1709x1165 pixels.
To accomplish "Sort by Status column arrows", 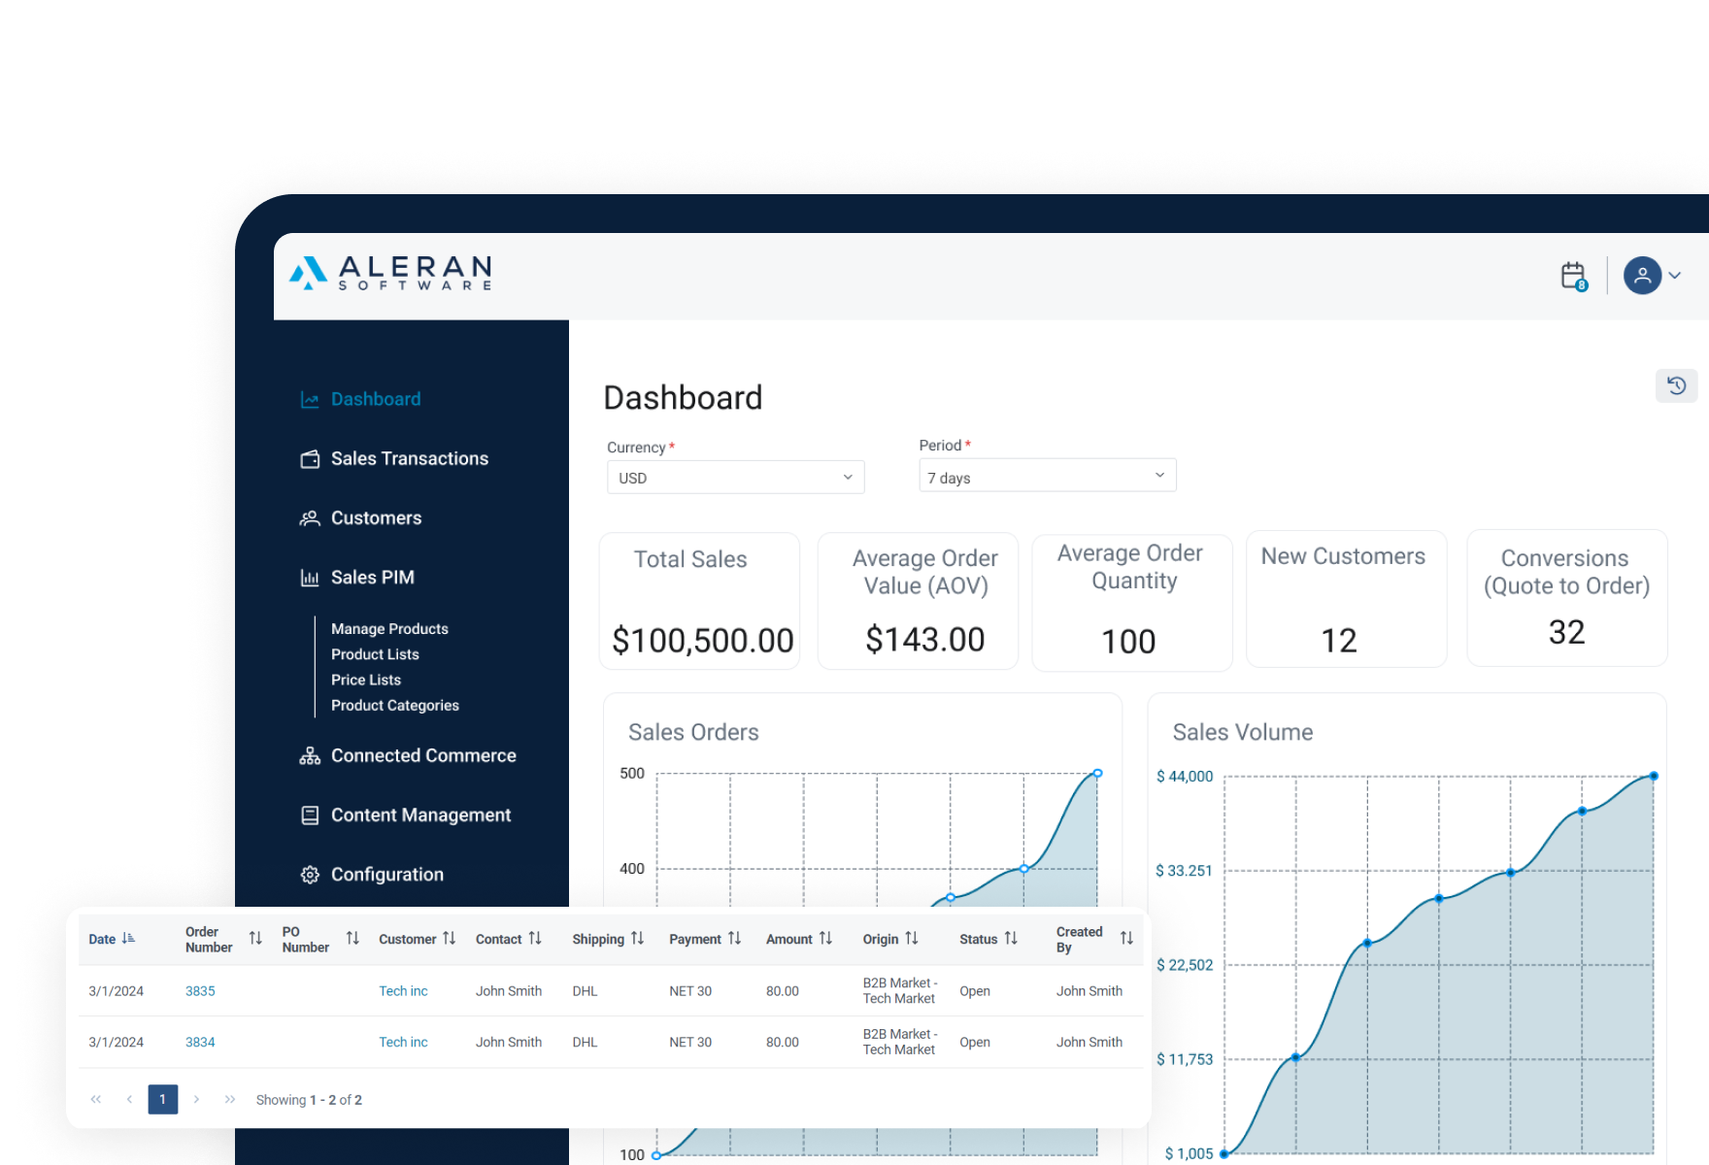I will click(x=1011, y=938).
